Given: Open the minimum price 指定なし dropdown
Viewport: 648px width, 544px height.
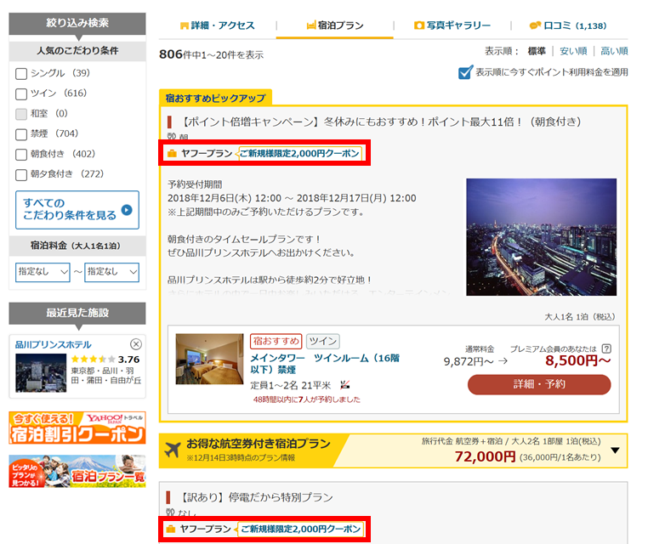Looking at the screenshot, I should coord(43,272).
